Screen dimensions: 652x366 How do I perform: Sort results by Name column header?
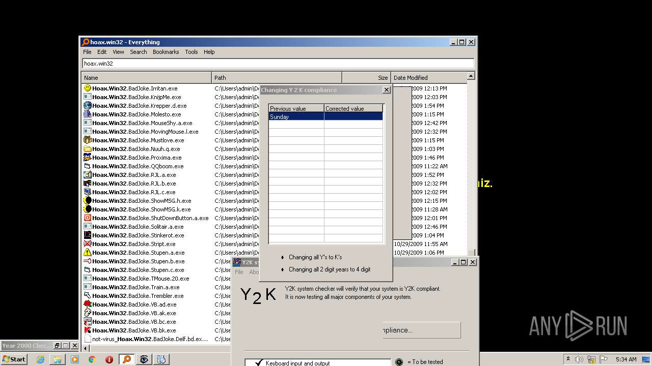click(x=147, y=78)
